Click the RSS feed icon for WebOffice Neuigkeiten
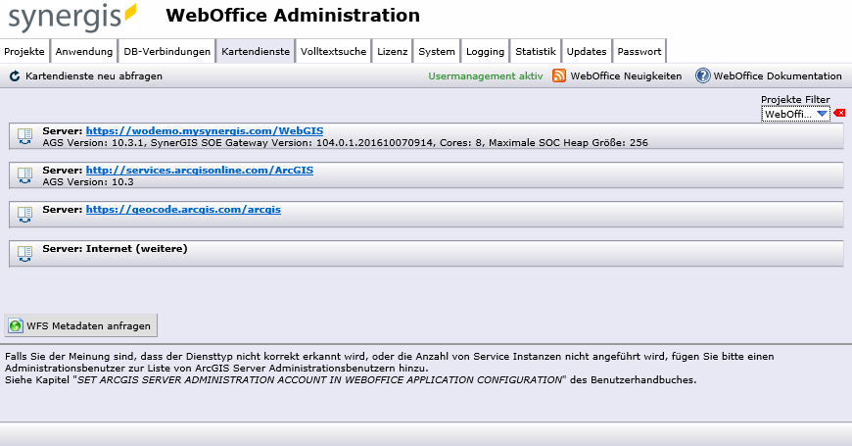The image size is (852, 446). (x=559, y=75)
